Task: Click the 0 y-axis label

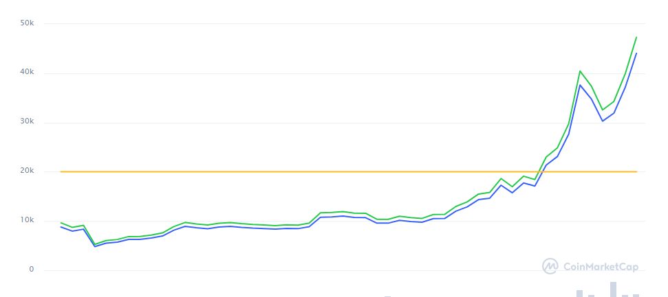Action: pyautogui.click(x=32, y=270)
